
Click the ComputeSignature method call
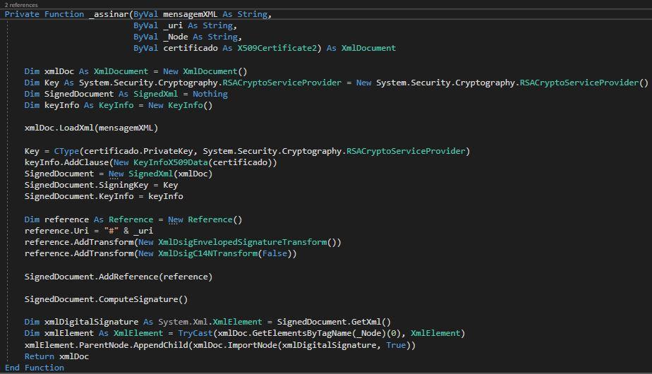[x=138, y=299]
